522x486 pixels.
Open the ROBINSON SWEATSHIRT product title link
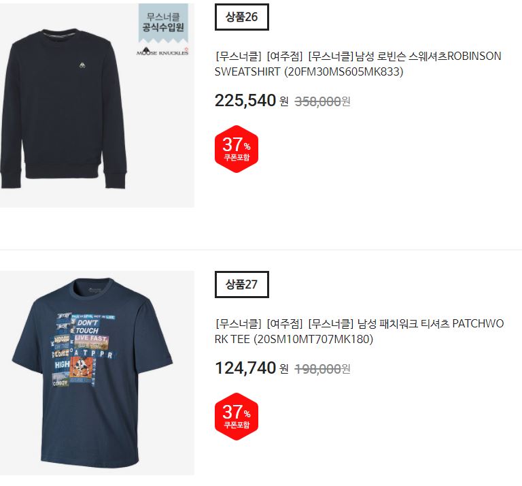tap(358, 64)
